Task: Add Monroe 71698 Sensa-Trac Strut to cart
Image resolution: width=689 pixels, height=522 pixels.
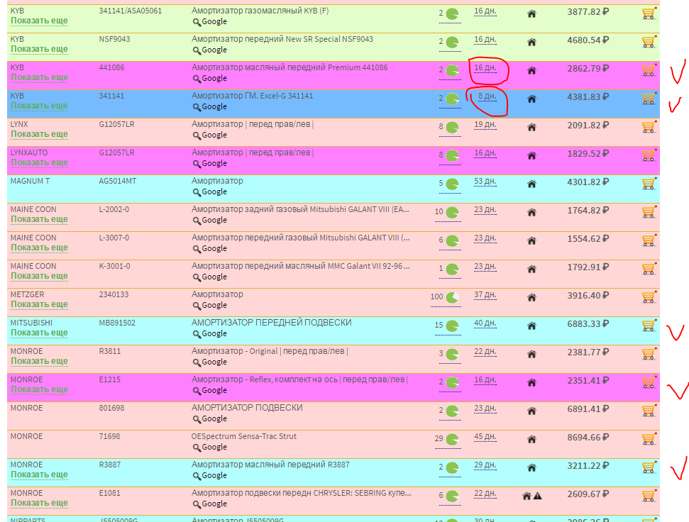Action: point(648,439)
